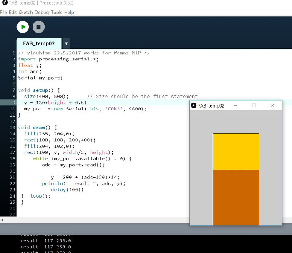The height and width of the screenshot is (253, 292).
Task: Click the 'float y;' code line
Action: (x=30, y=65)
